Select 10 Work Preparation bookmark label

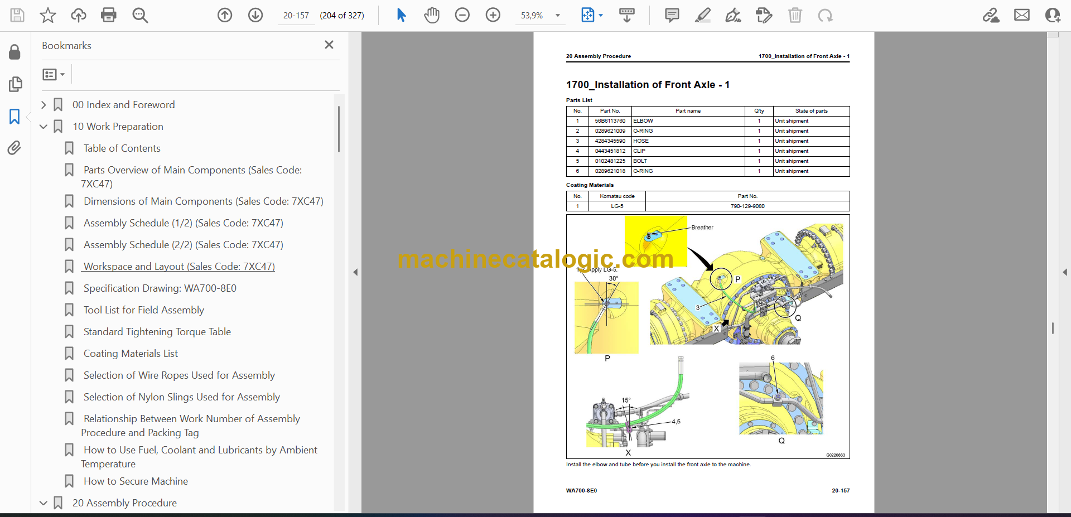tap(118, 127)
